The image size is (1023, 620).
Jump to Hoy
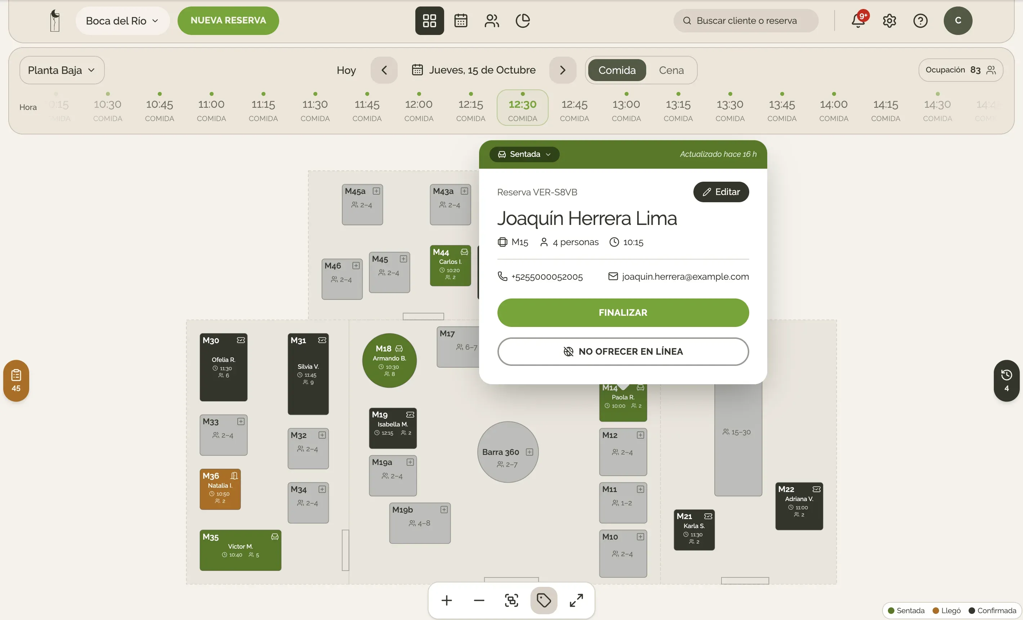346,70
